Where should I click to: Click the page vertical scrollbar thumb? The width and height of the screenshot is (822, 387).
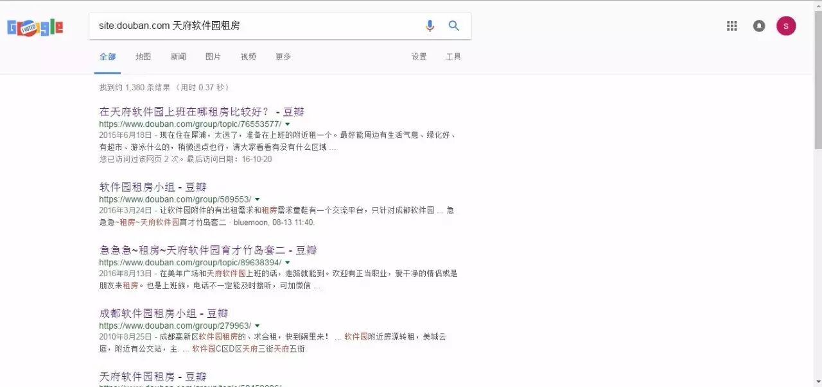pyautogui.click(x=817, y=80)
